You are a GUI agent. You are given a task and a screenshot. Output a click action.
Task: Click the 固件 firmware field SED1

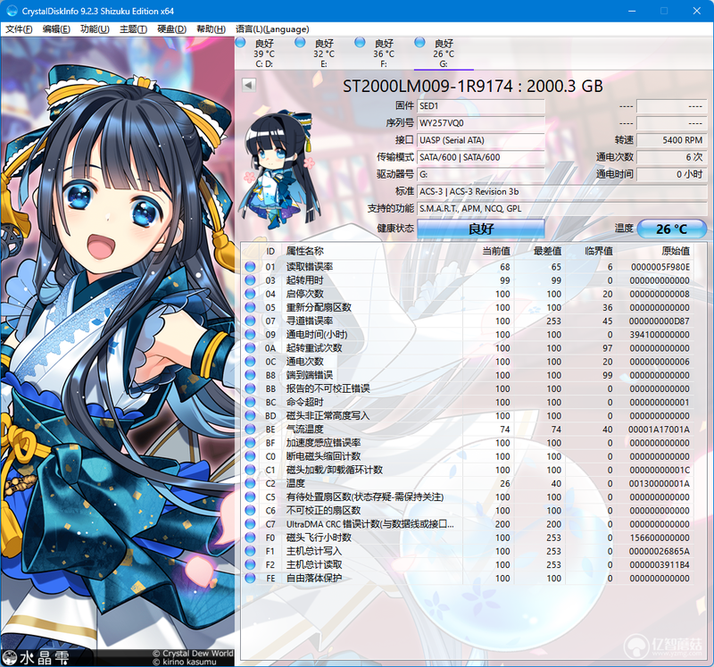coord(481,106)
